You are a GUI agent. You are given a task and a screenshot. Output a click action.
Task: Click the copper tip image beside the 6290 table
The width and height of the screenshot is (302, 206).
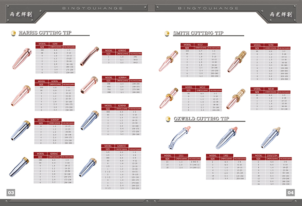point(22,59)
